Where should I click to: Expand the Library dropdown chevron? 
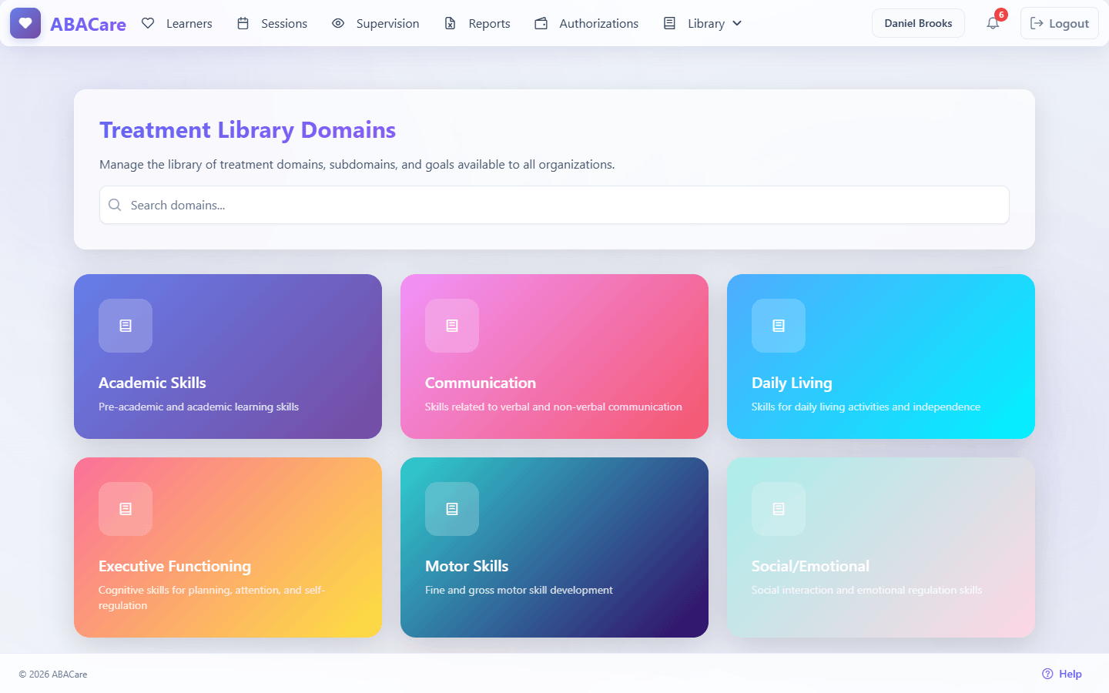pos(737,23)
